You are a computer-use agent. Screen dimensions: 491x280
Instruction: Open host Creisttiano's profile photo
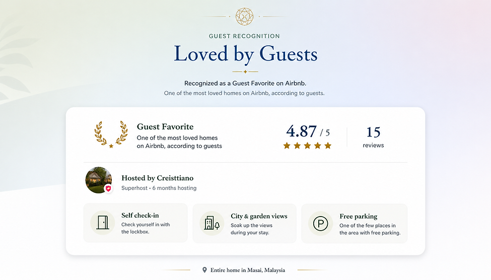[x=99, y=180]
